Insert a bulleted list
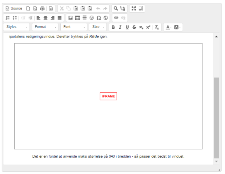Viewport: 225px width, 174px height. (15, 18)
